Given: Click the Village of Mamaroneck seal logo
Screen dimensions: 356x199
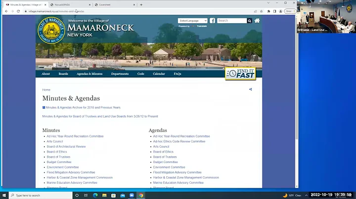Looking at the screenshot, I should (51, 31).
